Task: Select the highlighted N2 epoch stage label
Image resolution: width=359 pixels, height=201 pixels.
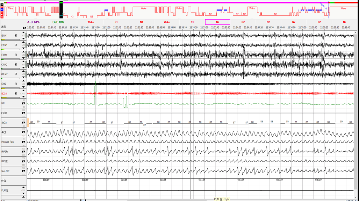Action: (x=217, y=22)
